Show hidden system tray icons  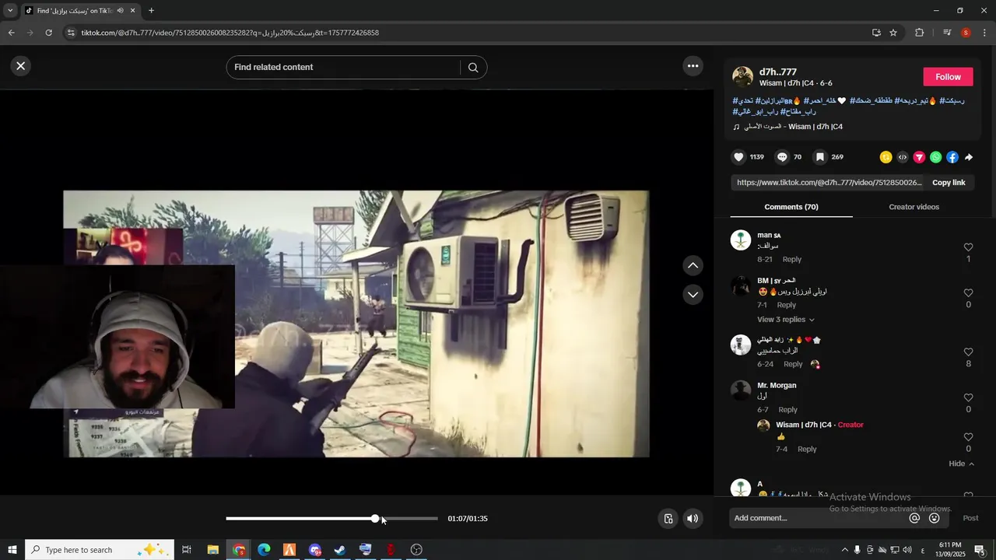(844, 550)
